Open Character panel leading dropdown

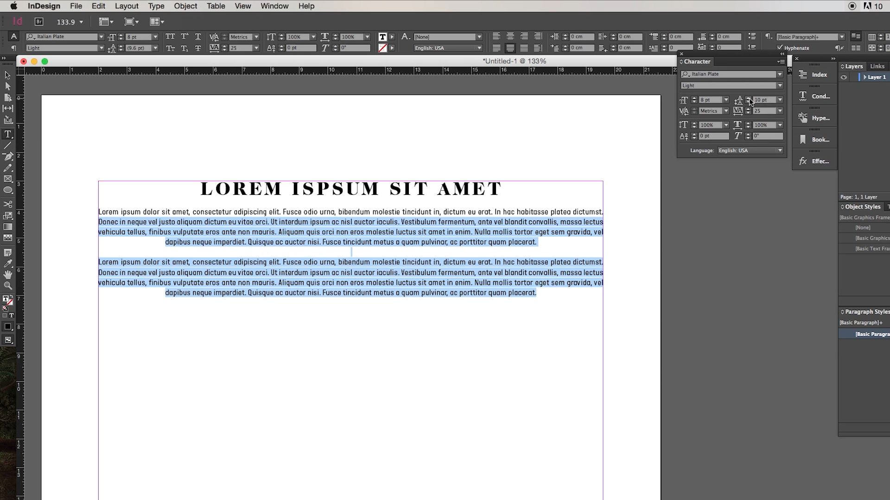(780, 100)
